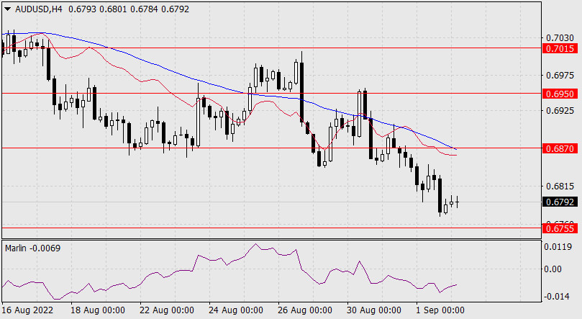
Task: Click the 1 Sep 00:00 time label
Action: pyautogui.click(x=440, y=310)
